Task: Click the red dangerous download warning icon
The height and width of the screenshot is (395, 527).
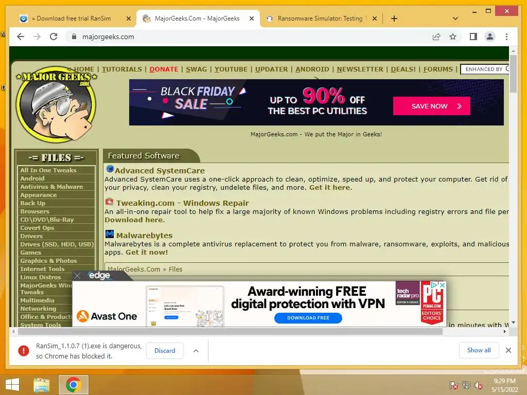Action: [24, 351]
